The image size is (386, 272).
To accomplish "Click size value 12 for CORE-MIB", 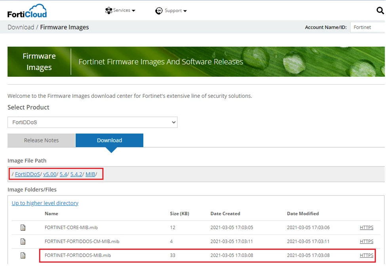I will [173, 227].
